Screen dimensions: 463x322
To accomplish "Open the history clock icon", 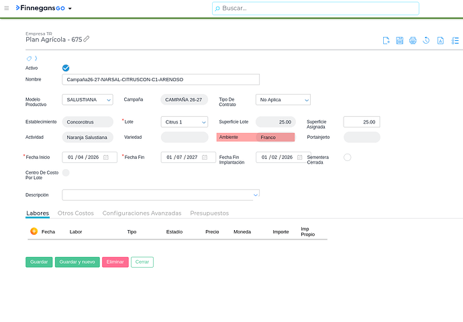I will click(x=426, y=40).
